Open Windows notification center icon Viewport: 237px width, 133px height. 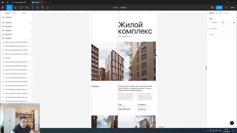pyautogui.click(x=233, y=130)
